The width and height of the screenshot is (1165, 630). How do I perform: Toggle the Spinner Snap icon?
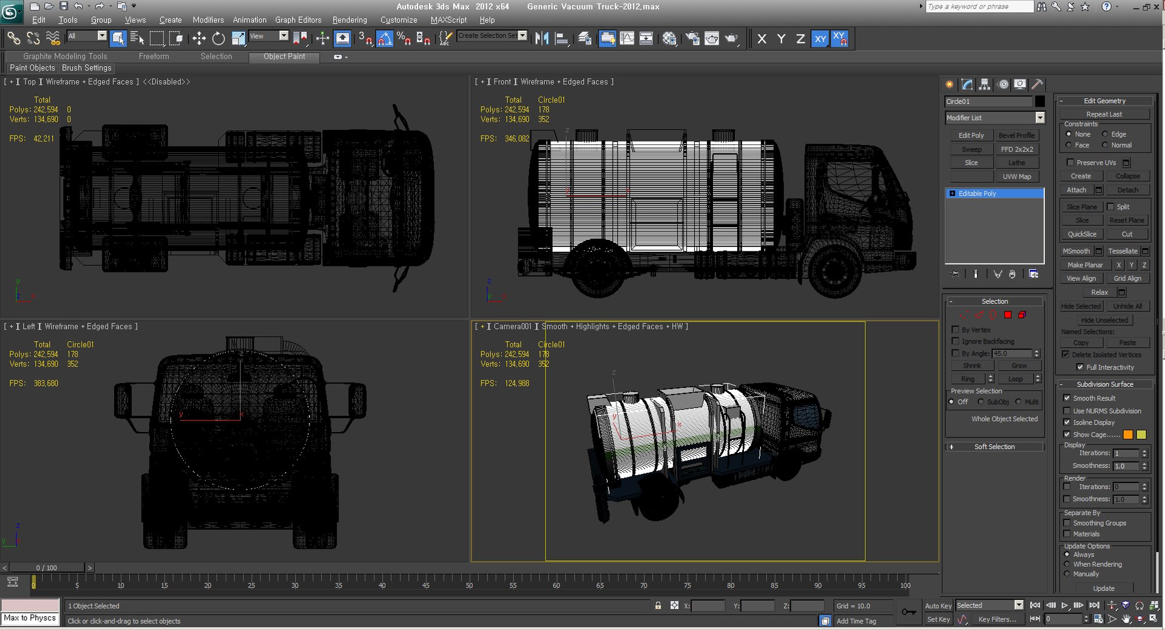pyautogui.click(x=424, y=38)
